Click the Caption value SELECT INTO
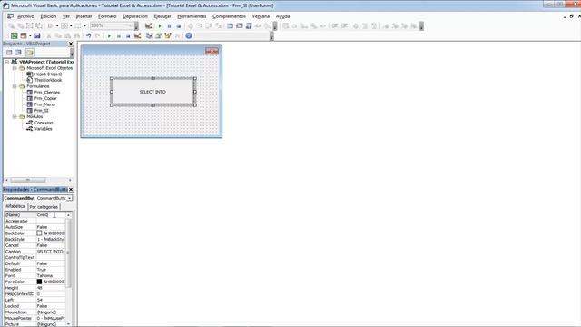The width and height of the screenshot is (581, 327). 51,252
